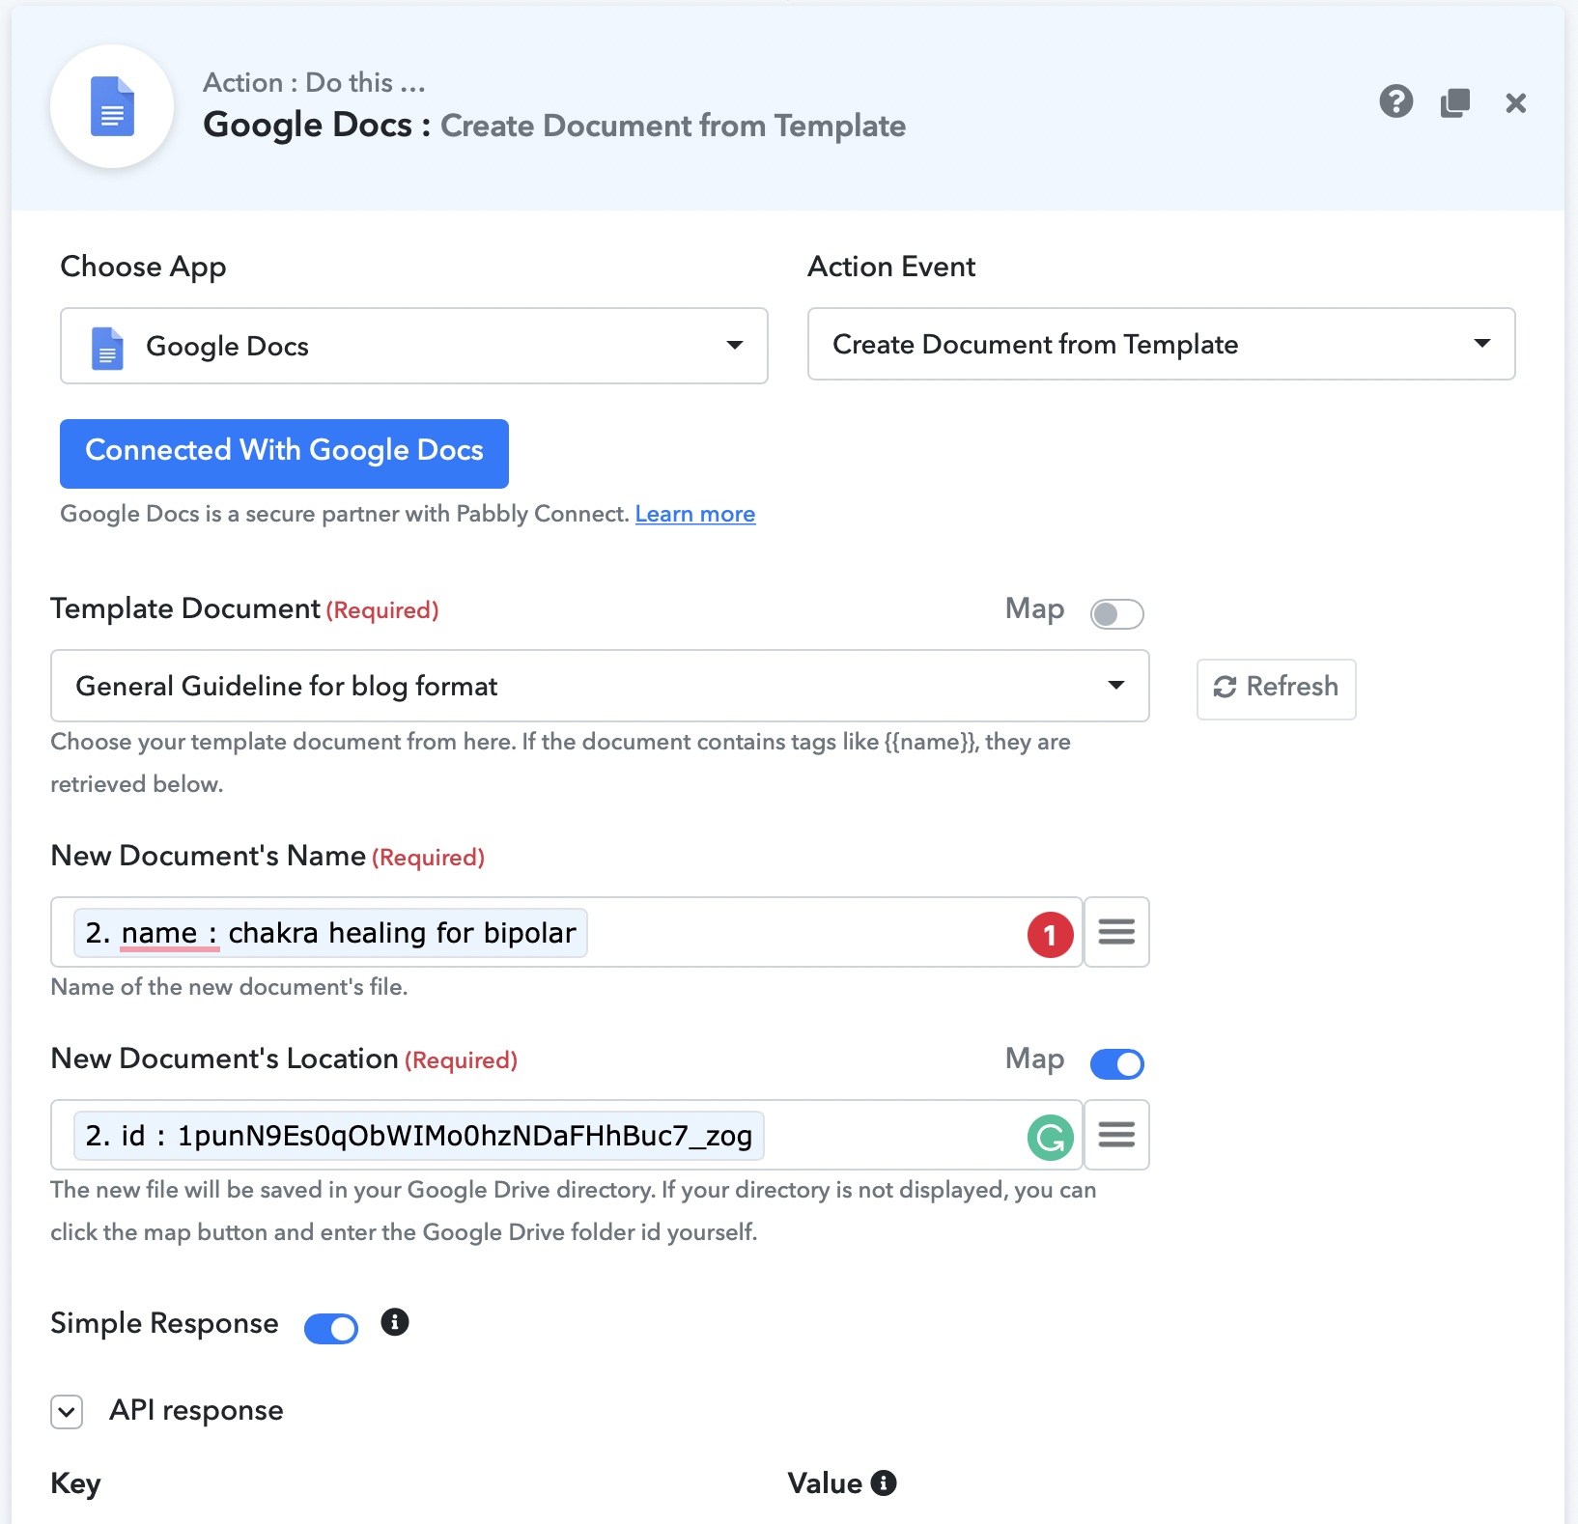Open the Action Event dropdown

tap(1161, 344)
